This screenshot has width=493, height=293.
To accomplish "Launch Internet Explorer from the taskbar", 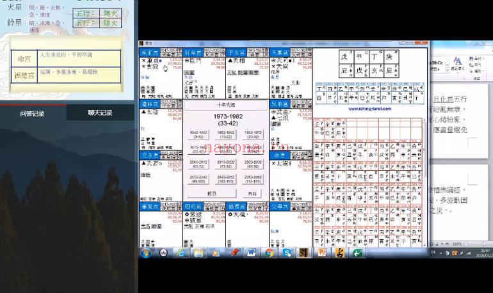I will 181,253.
